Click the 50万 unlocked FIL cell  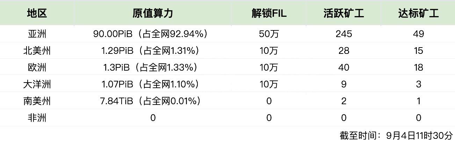[x=269, y=34]
